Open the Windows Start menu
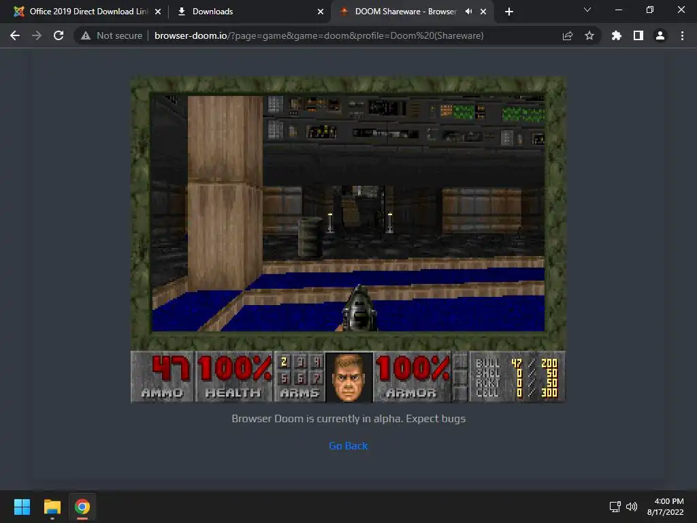Viewport: 697px width, 523px height. [x=22, y=507]
